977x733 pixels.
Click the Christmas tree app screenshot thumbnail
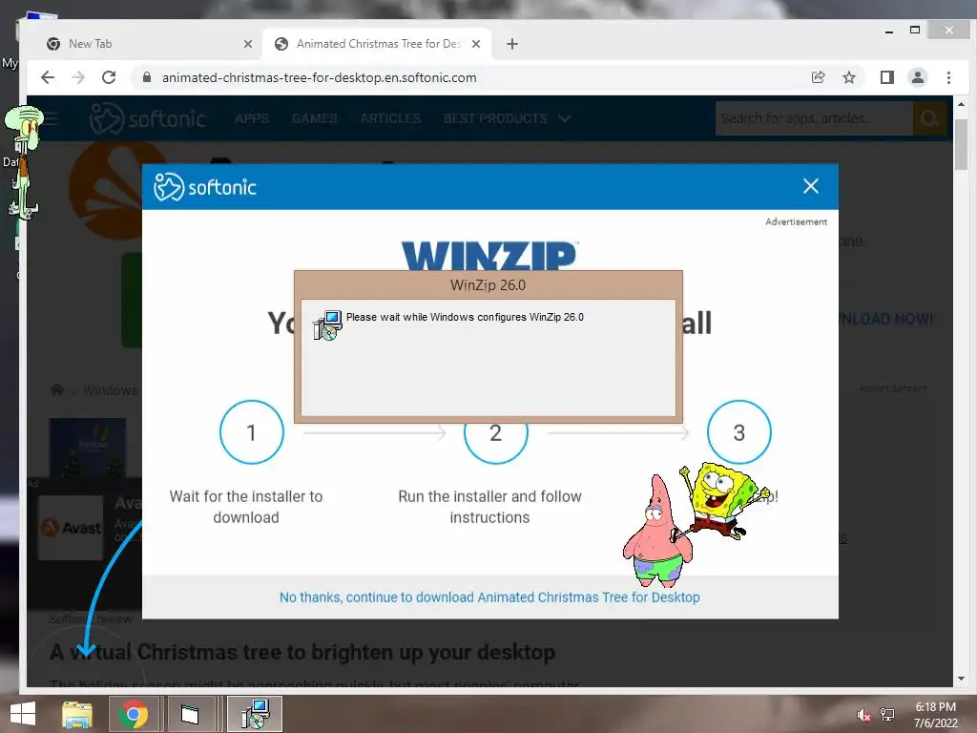88,448
